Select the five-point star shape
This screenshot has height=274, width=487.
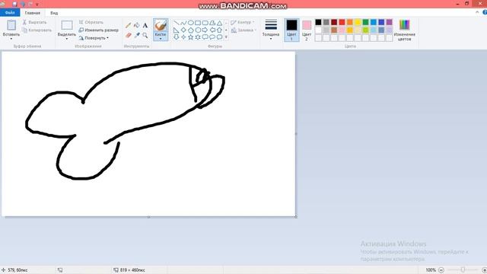pyautogui.click(x=190, y=37)
